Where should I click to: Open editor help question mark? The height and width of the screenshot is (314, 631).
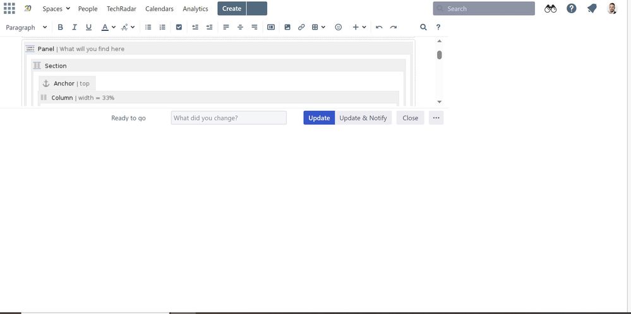tap(438, 27)
